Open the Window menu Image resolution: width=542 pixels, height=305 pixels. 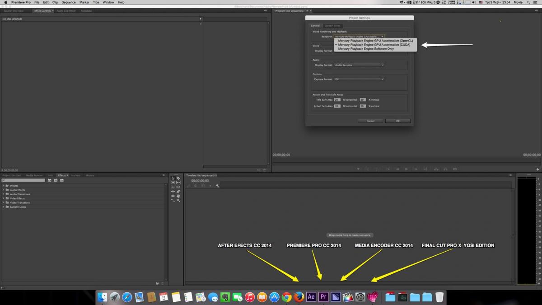pyautogui.click(x=108, y=2)
